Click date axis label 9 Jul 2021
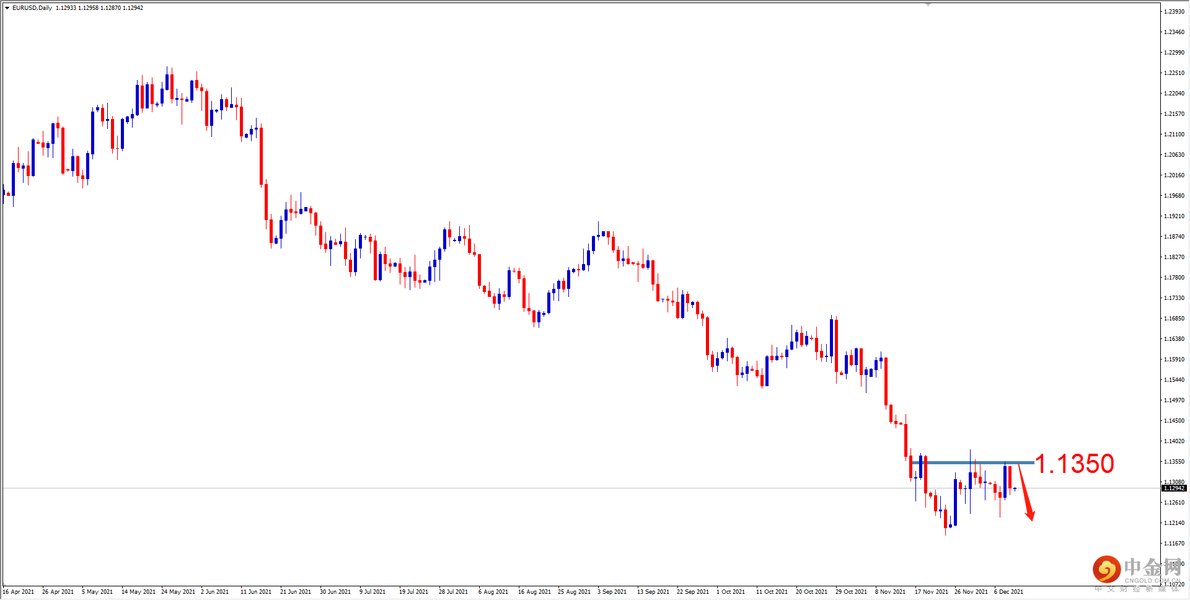 372,592
